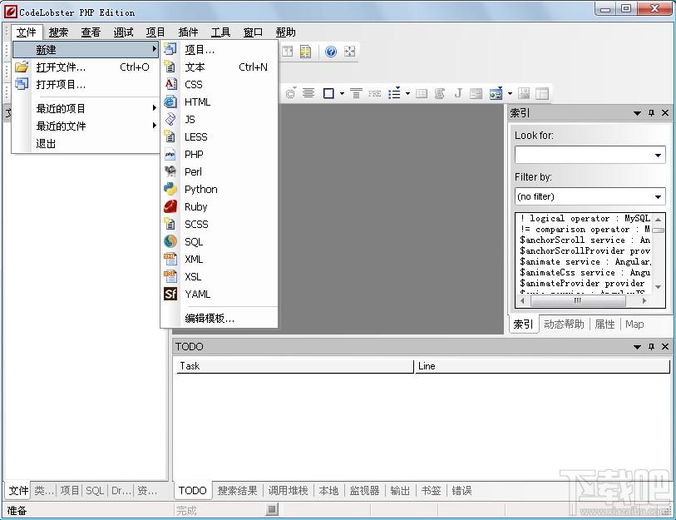The height and width of the screenshot is (520, 676).
Task: Close the 索引 index panel
Action: [x=665, y=113]
